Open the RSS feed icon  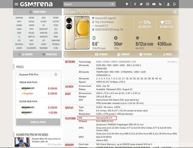(160, 4)
